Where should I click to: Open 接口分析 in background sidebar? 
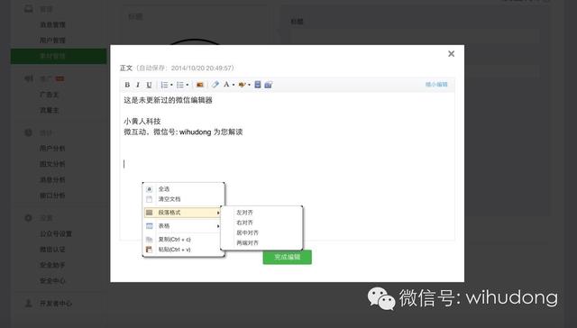52,196
